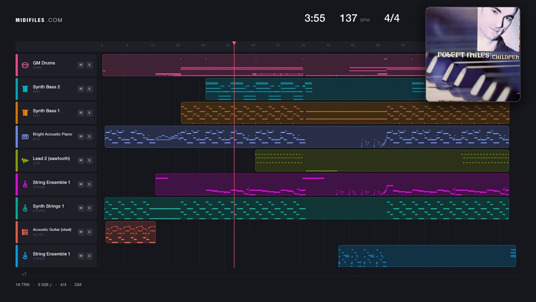Expand the +7 hidden tracks
This screenshot has height=302, width=536.
(x=24, y=274)
